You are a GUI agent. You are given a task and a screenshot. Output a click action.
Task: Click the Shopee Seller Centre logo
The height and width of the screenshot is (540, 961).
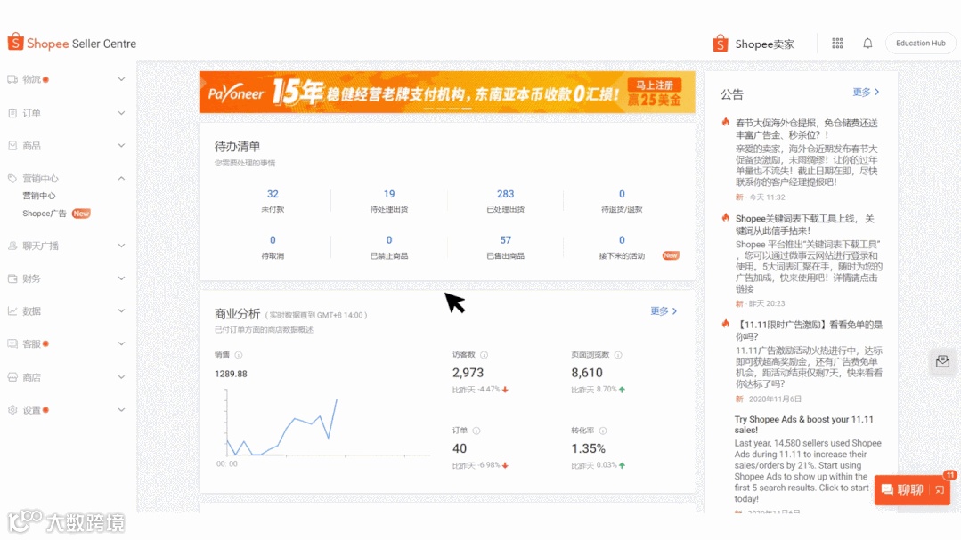(x=72, y=44)
